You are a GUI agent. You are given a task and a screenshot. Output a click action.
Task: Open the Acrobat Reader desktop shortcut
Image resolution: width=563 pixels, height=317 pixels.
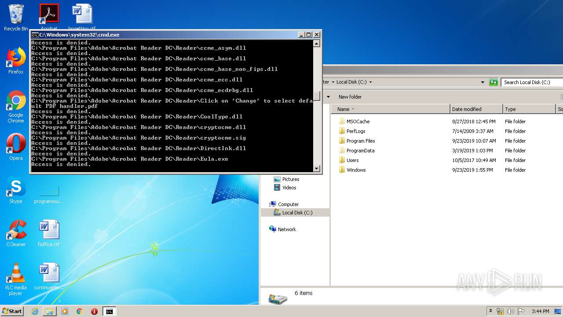(49, 17)
